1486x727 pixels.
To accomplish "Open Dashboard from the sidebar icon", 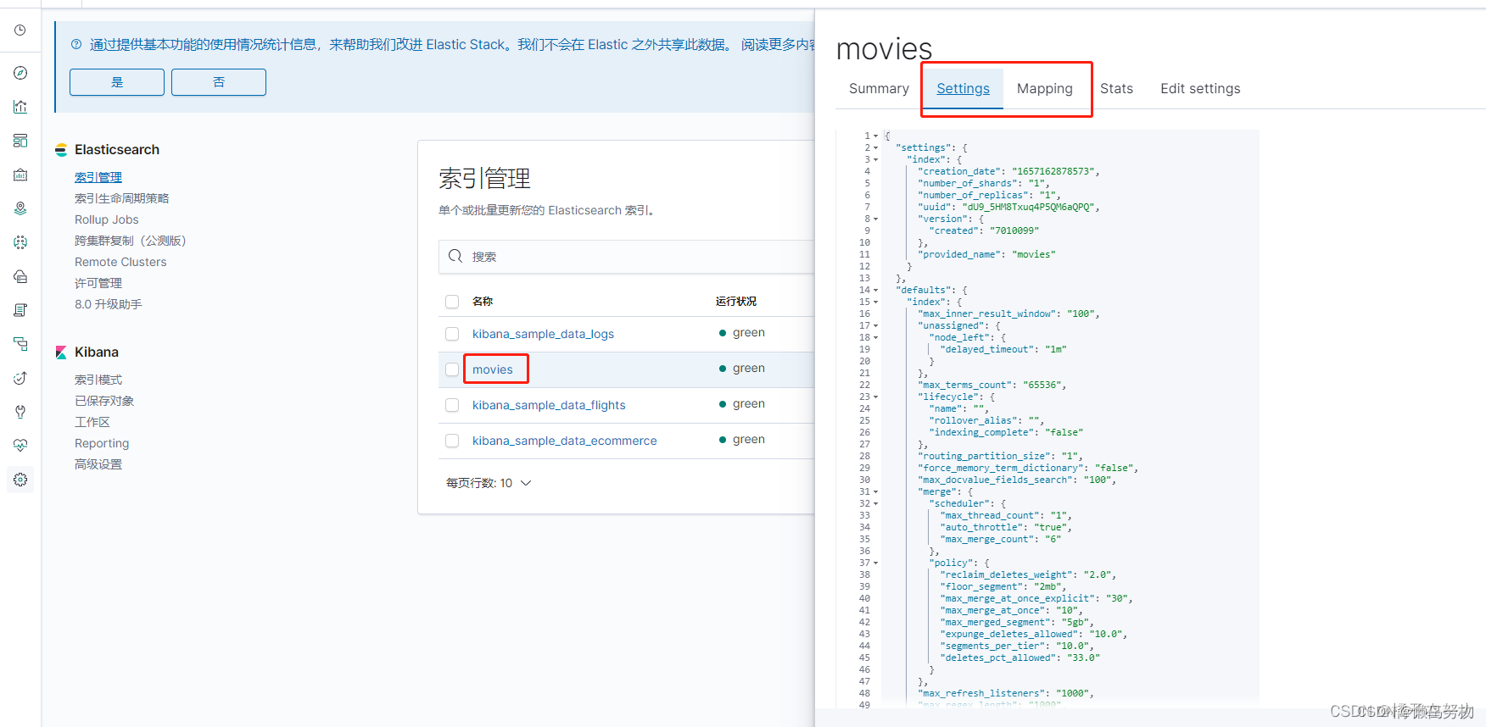I will tap(20, 141).
